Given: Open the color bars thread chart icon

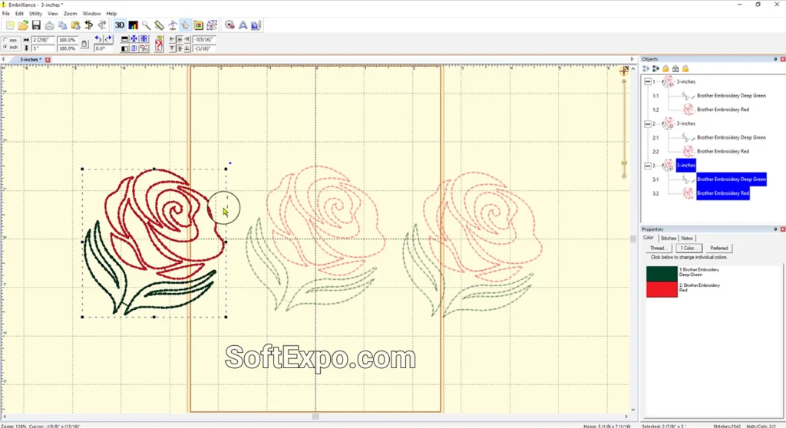Looking at the screenshot, I should tap(133, 25).
